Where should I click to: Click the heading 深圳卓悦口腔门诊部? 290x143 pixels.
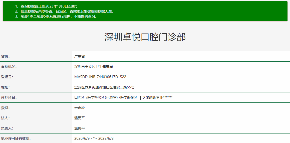coord(145,37)
